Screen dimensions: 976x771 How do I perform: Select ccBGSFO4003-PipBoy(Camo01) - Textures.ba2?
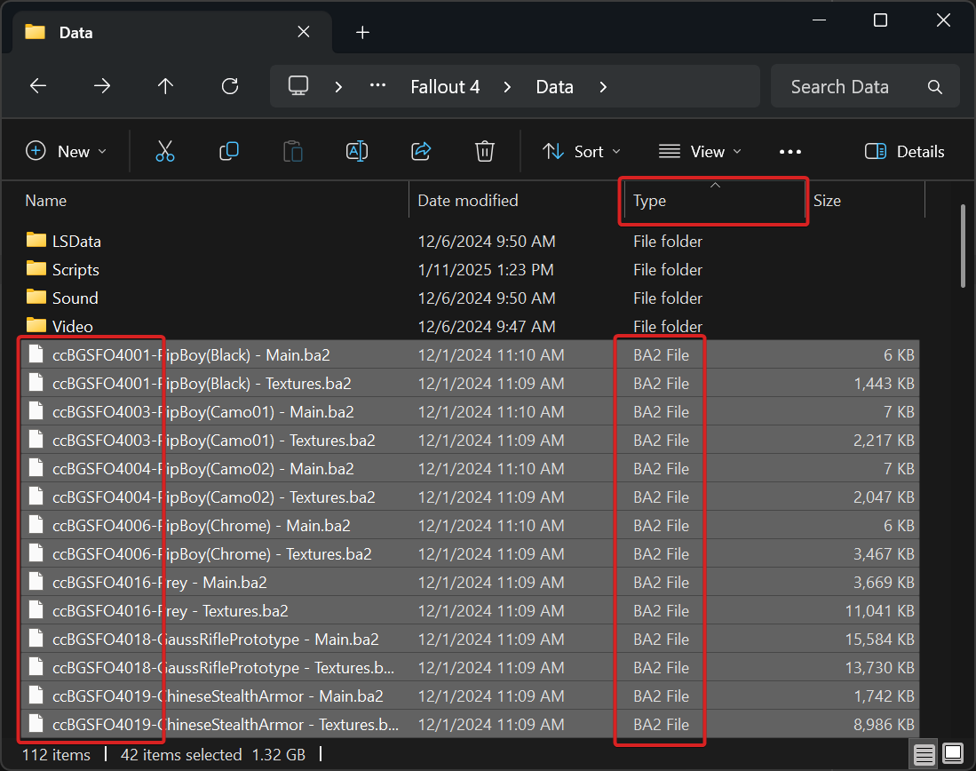click(470, 440)
